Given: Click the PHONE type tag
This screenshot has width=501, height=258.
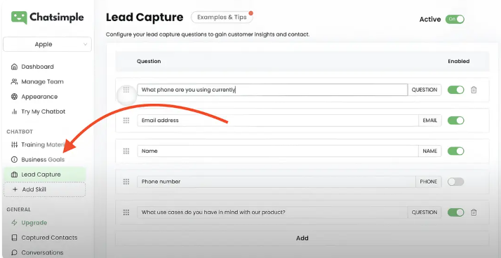Looking at the screenshot, I should tap(429, 182).
